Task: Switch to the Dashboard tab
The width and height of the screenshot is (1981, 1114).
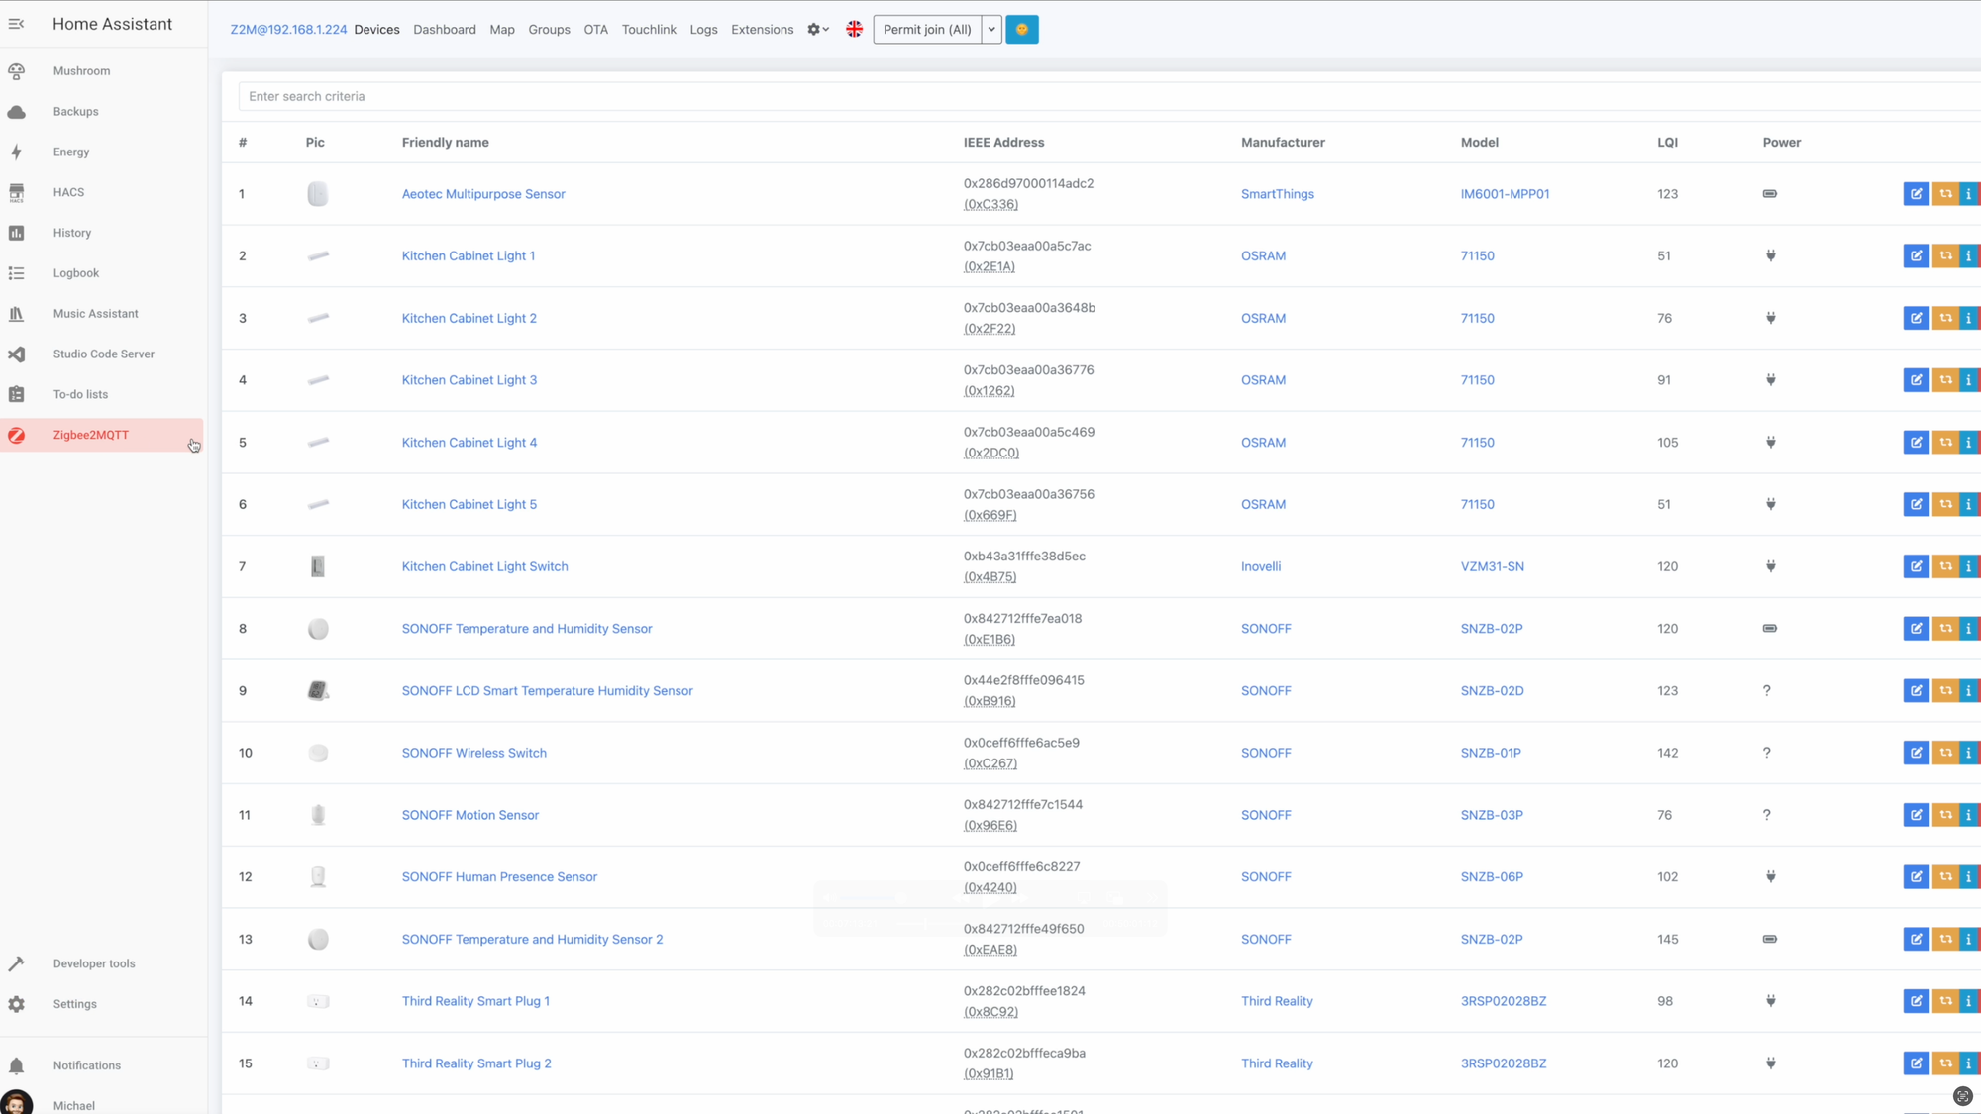Action: coord(444,30)
